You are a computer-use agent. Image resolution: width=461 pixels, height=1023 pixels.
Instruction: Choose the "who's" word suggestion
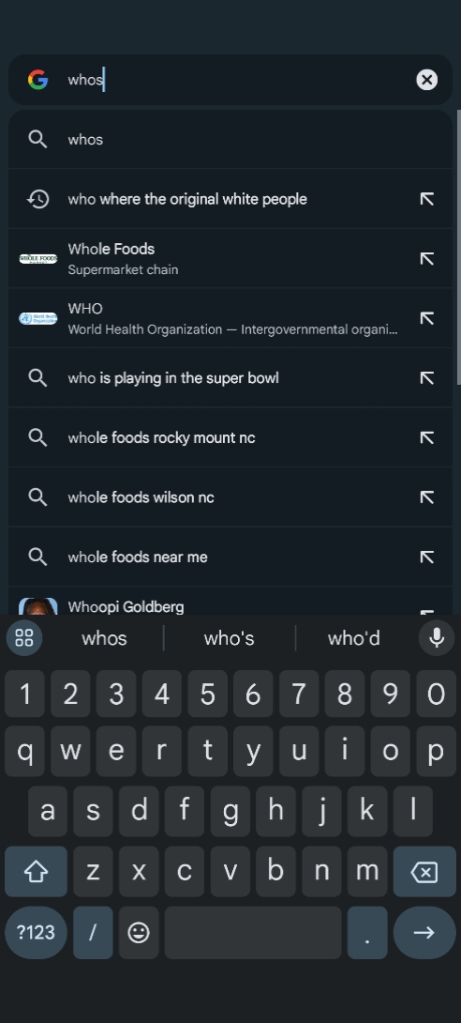point(230,638)
